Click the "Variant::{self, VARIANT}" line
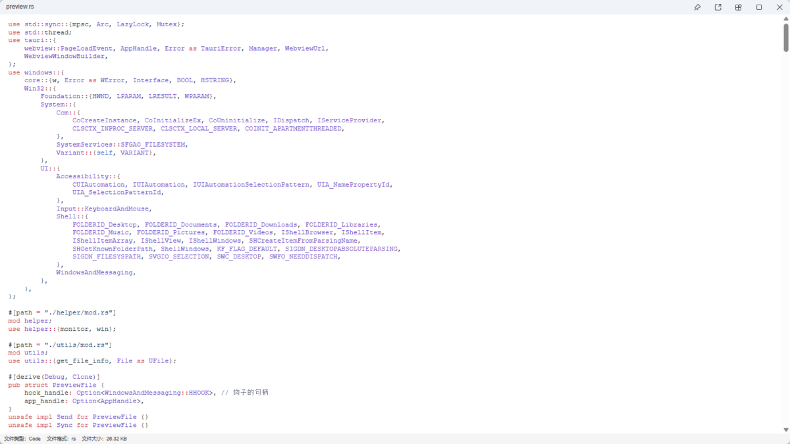 click(x=106, y=153)
